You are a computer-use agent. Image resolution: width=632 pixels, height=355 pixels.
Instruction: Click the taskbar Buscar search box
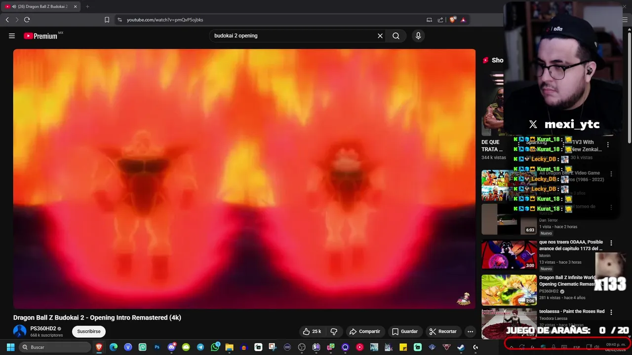tap(55, 347)
